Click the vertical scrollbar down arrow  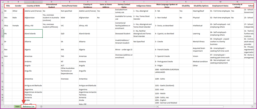(x=255, y=103)
